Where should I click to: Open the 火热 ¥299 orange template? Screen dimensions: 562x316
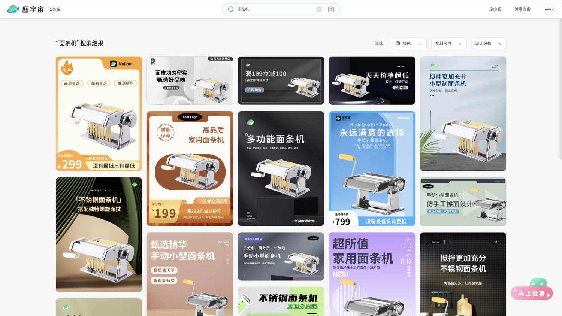pyautogui.click(x=99, y=114)
